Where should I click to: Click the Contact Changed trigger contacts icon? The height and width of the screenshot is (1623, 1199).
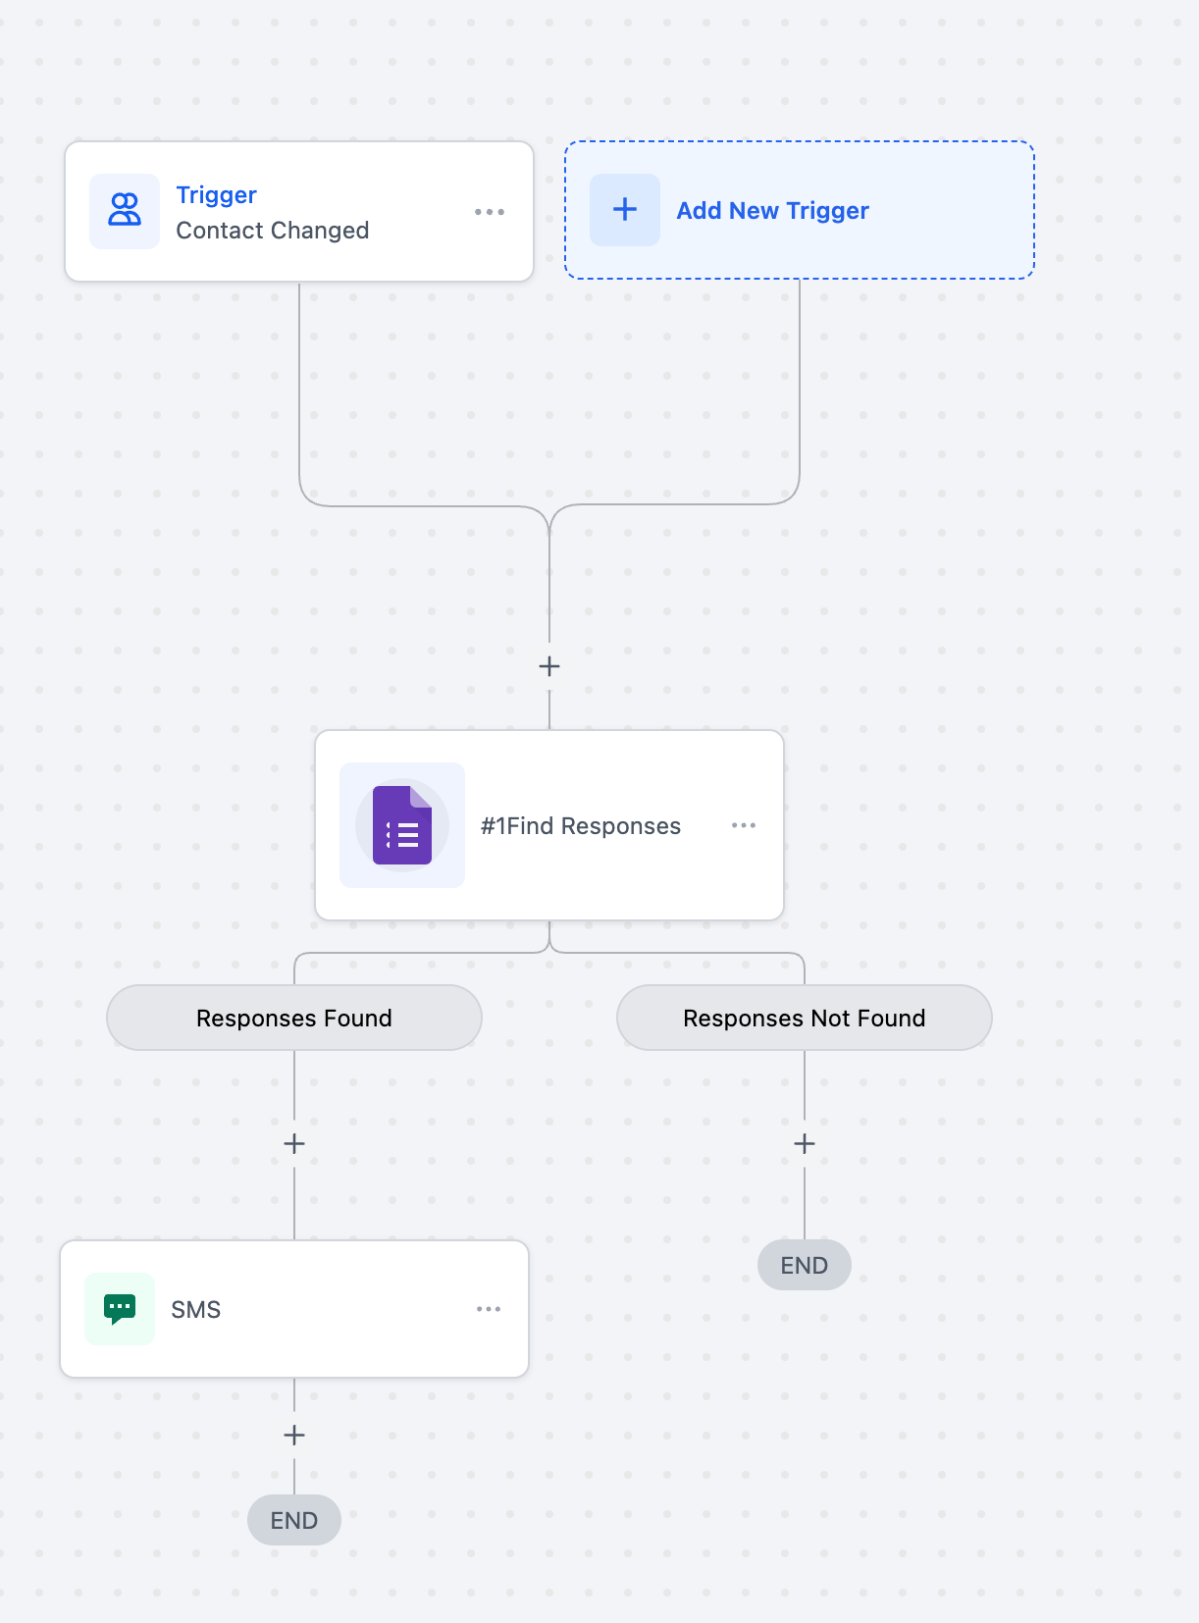125,211
